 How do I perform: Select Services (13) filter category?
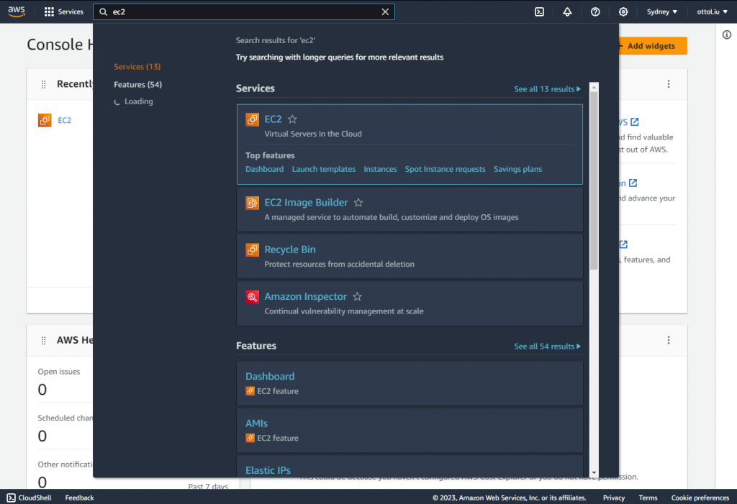[137, 67]
